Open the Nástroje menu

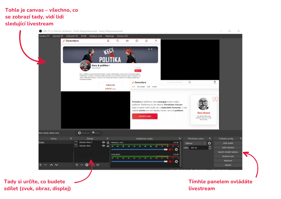click(x=109, y=36)
